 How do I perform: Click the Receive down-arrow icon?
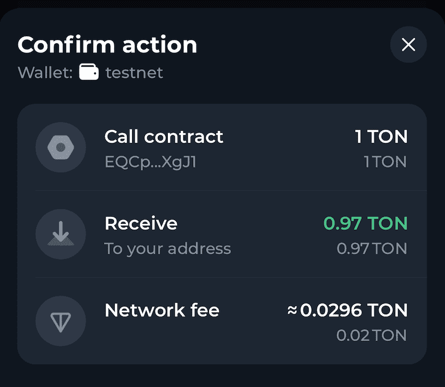click(61, 234)
